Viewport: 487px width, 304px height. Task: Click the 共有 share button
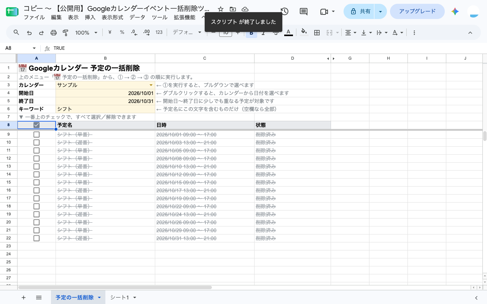(x=359, y=11)
